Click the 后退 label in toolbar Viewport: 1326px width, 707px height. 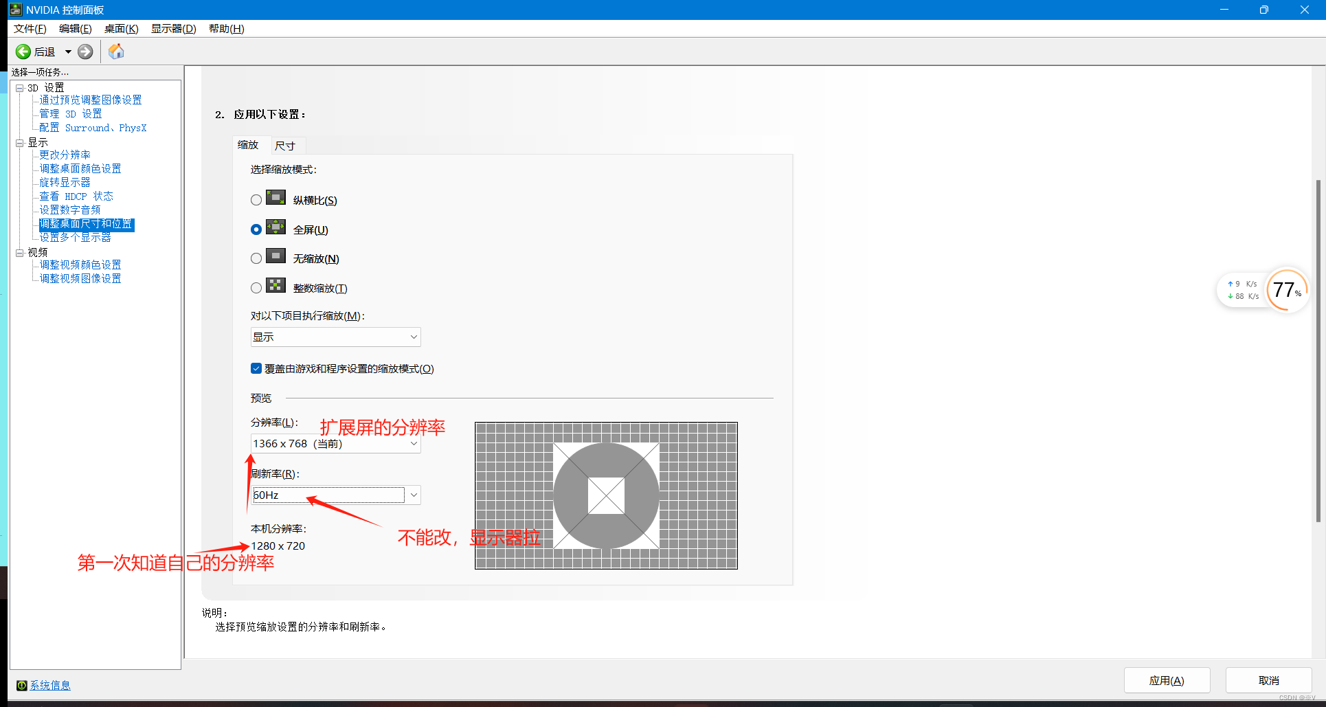[x=45, y=52]
